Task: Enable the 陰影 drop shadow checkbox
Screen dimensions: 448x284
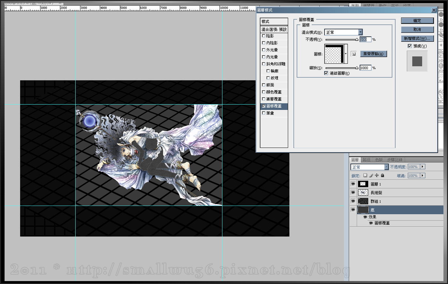Action: coord(264,36)
